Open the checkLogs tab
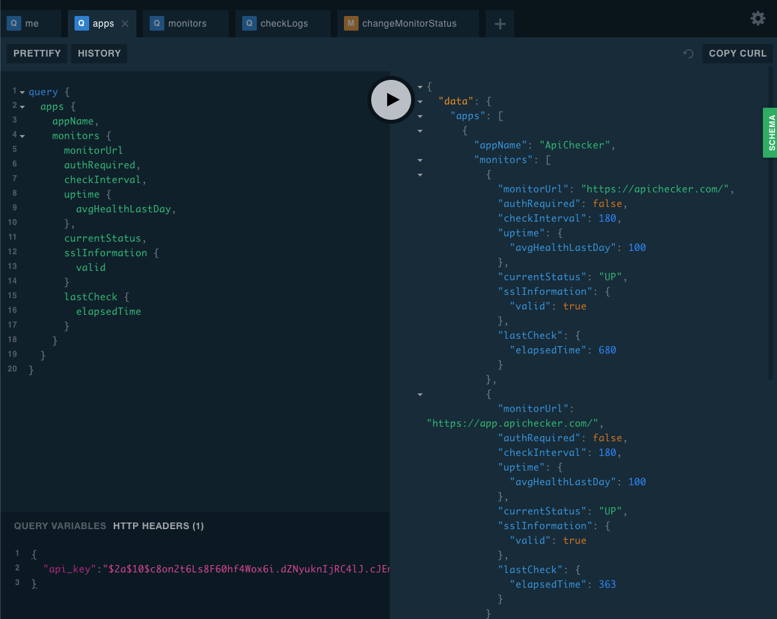This screenshot has width=777, height=619. (284, 23)
